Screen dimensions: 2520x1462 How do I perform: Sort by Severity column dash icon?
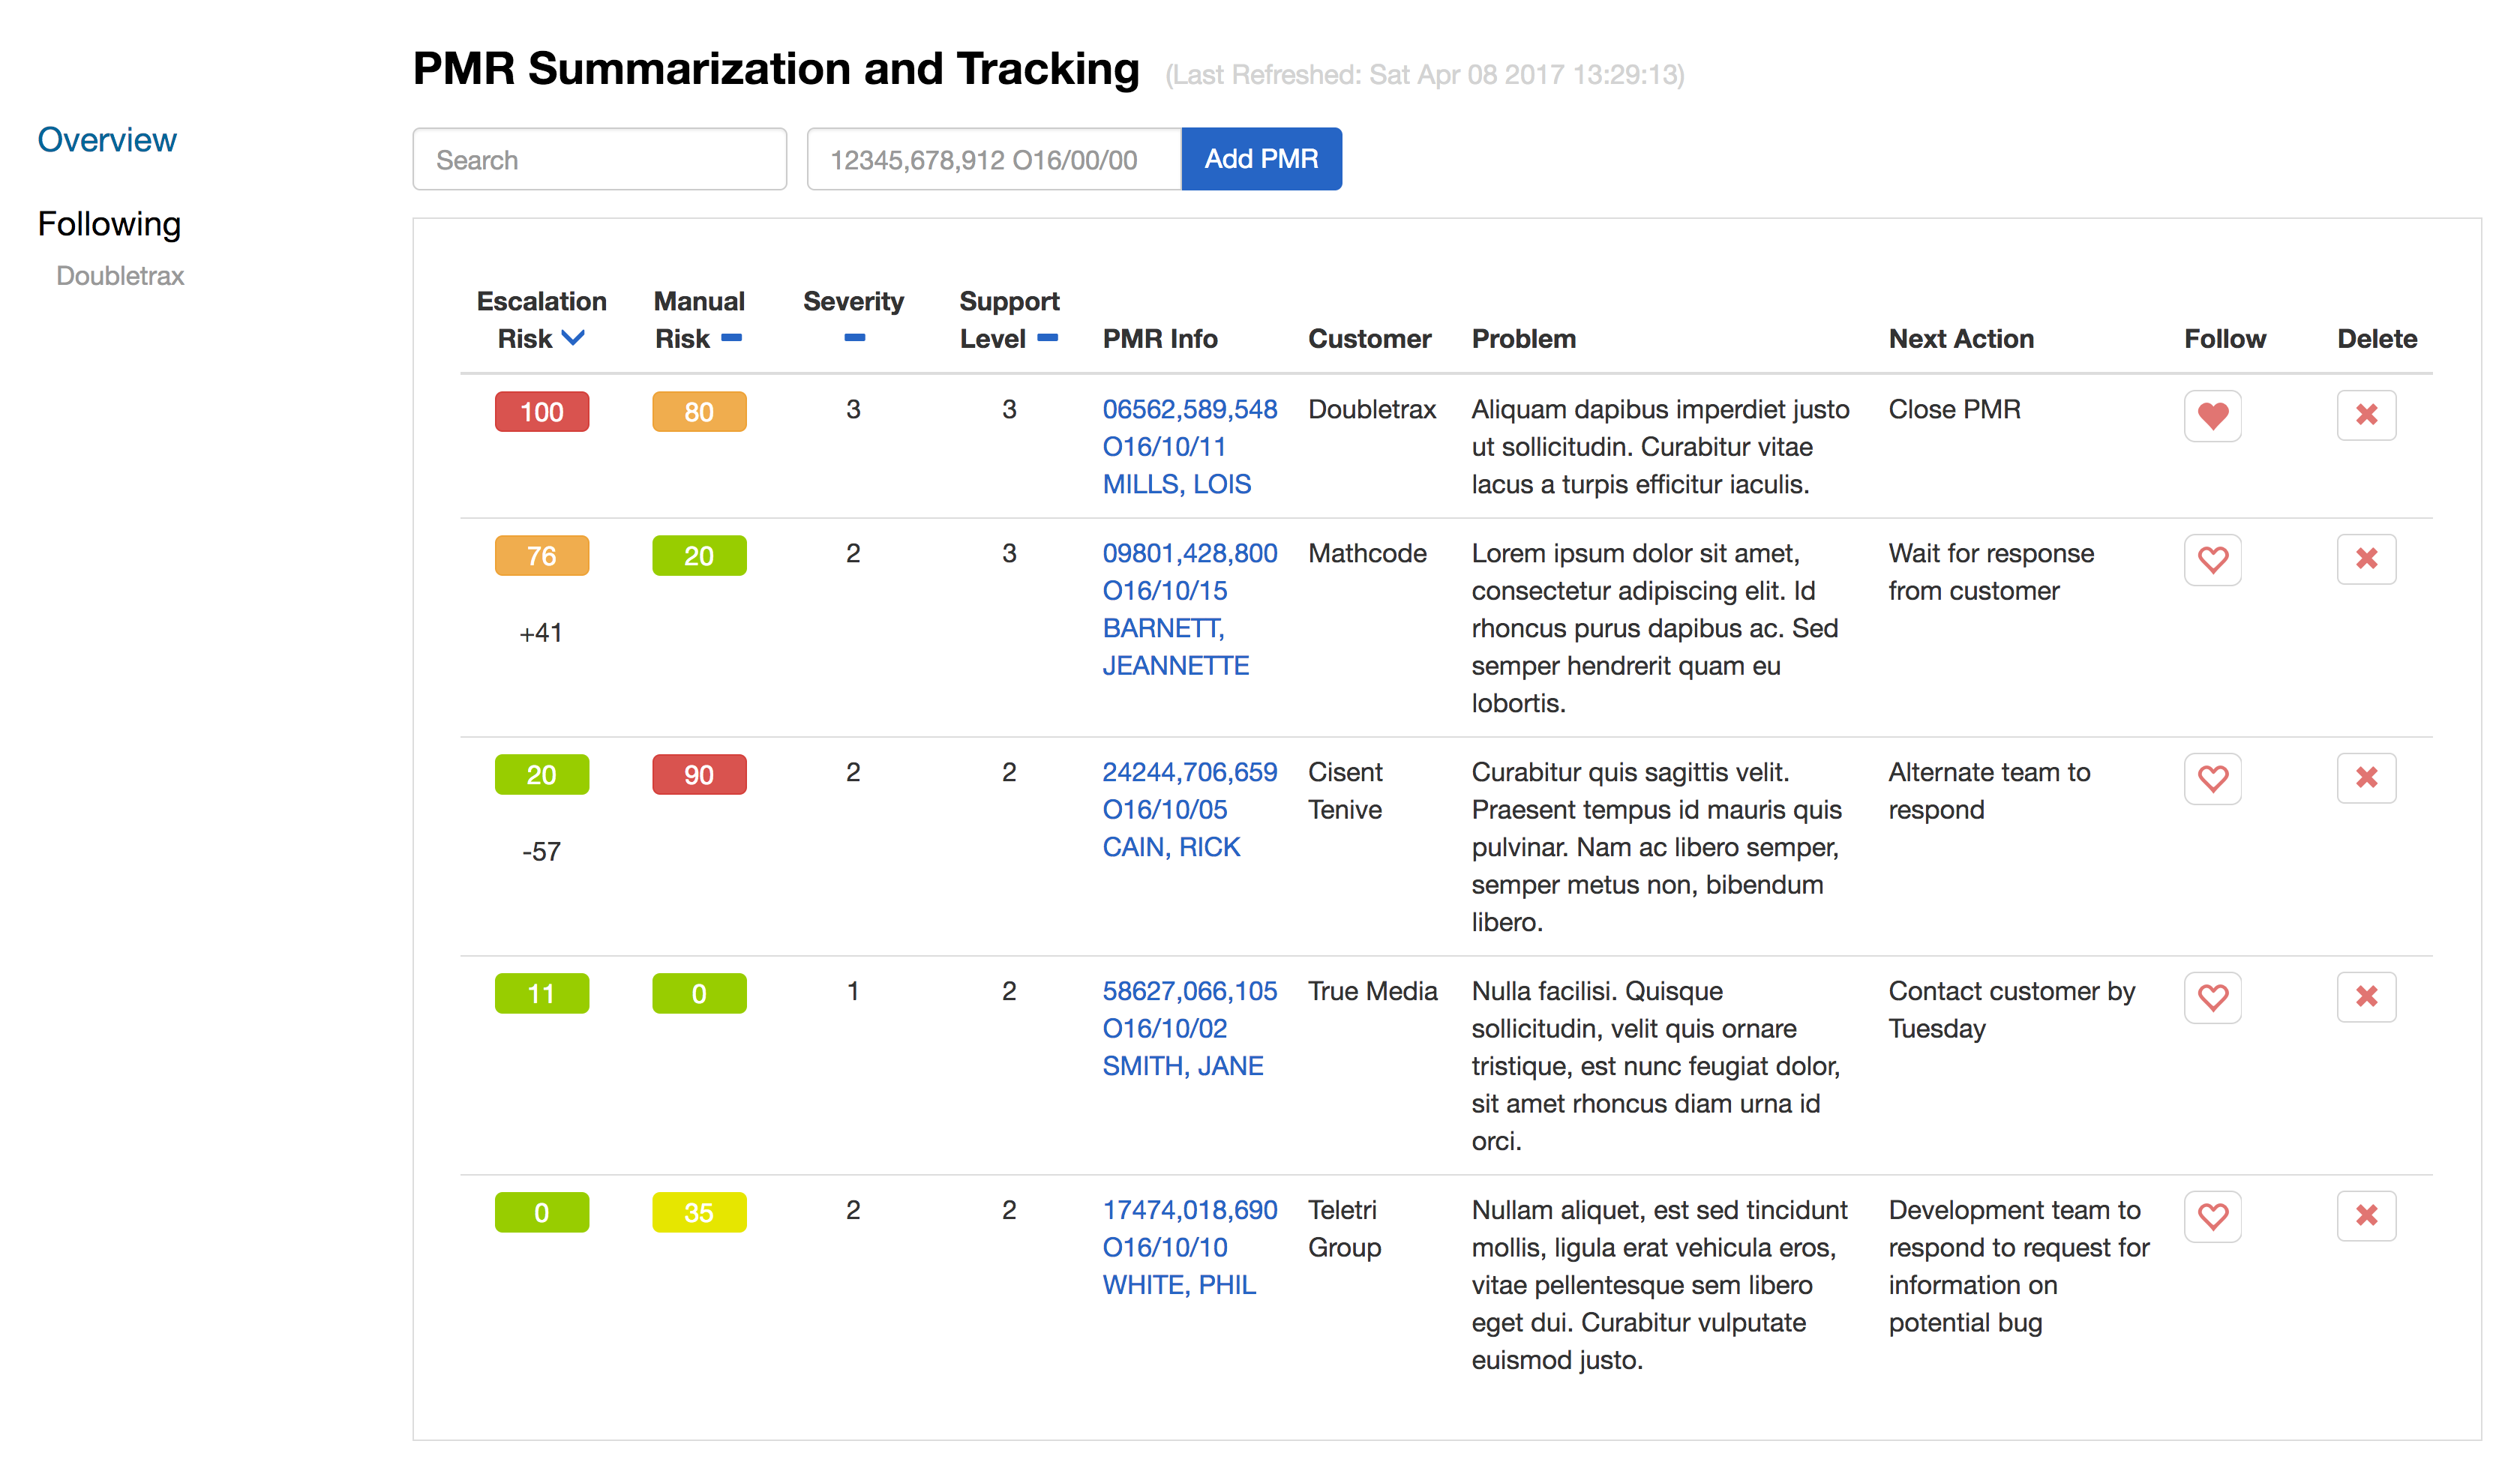[x=854, y=338]
